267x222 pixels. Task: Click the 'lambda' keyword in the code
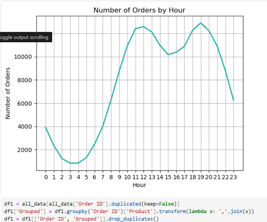point(198,211)
